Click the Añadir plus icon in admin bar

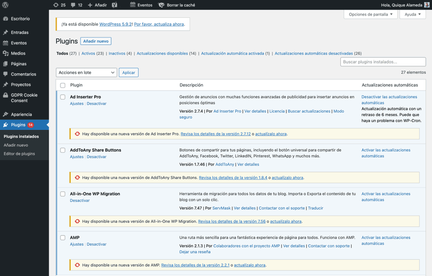click(x=90, y=5)
